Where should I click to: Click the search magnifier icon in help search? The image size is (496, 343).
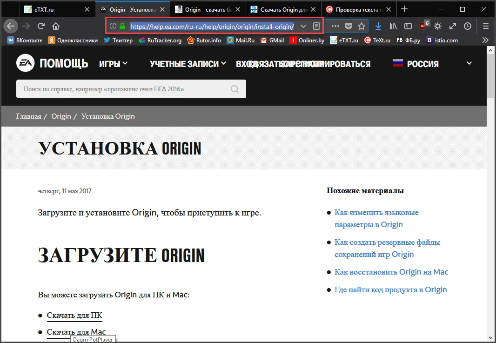[x=235, y=89]
